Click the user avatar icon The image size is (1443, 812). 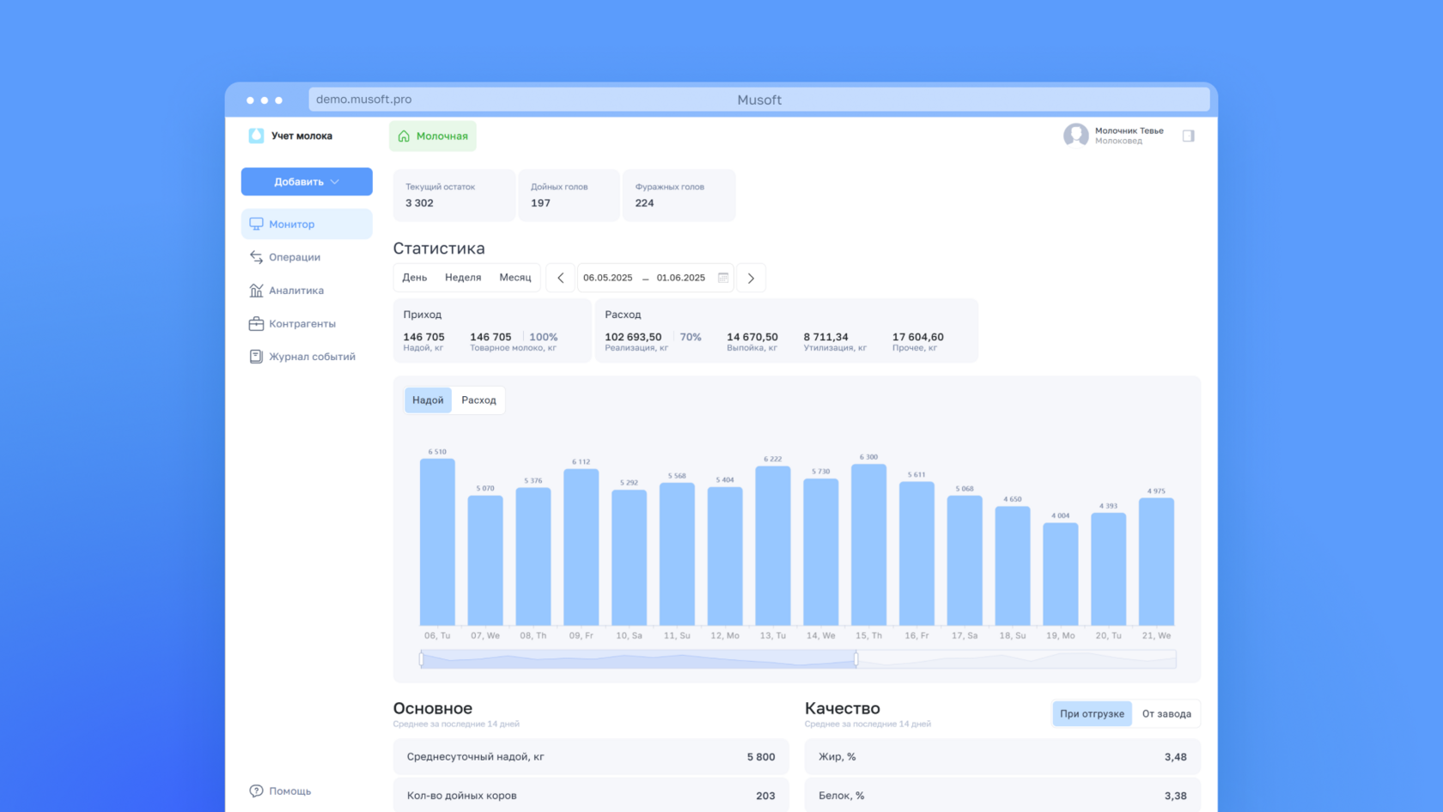pos(1075,136)
